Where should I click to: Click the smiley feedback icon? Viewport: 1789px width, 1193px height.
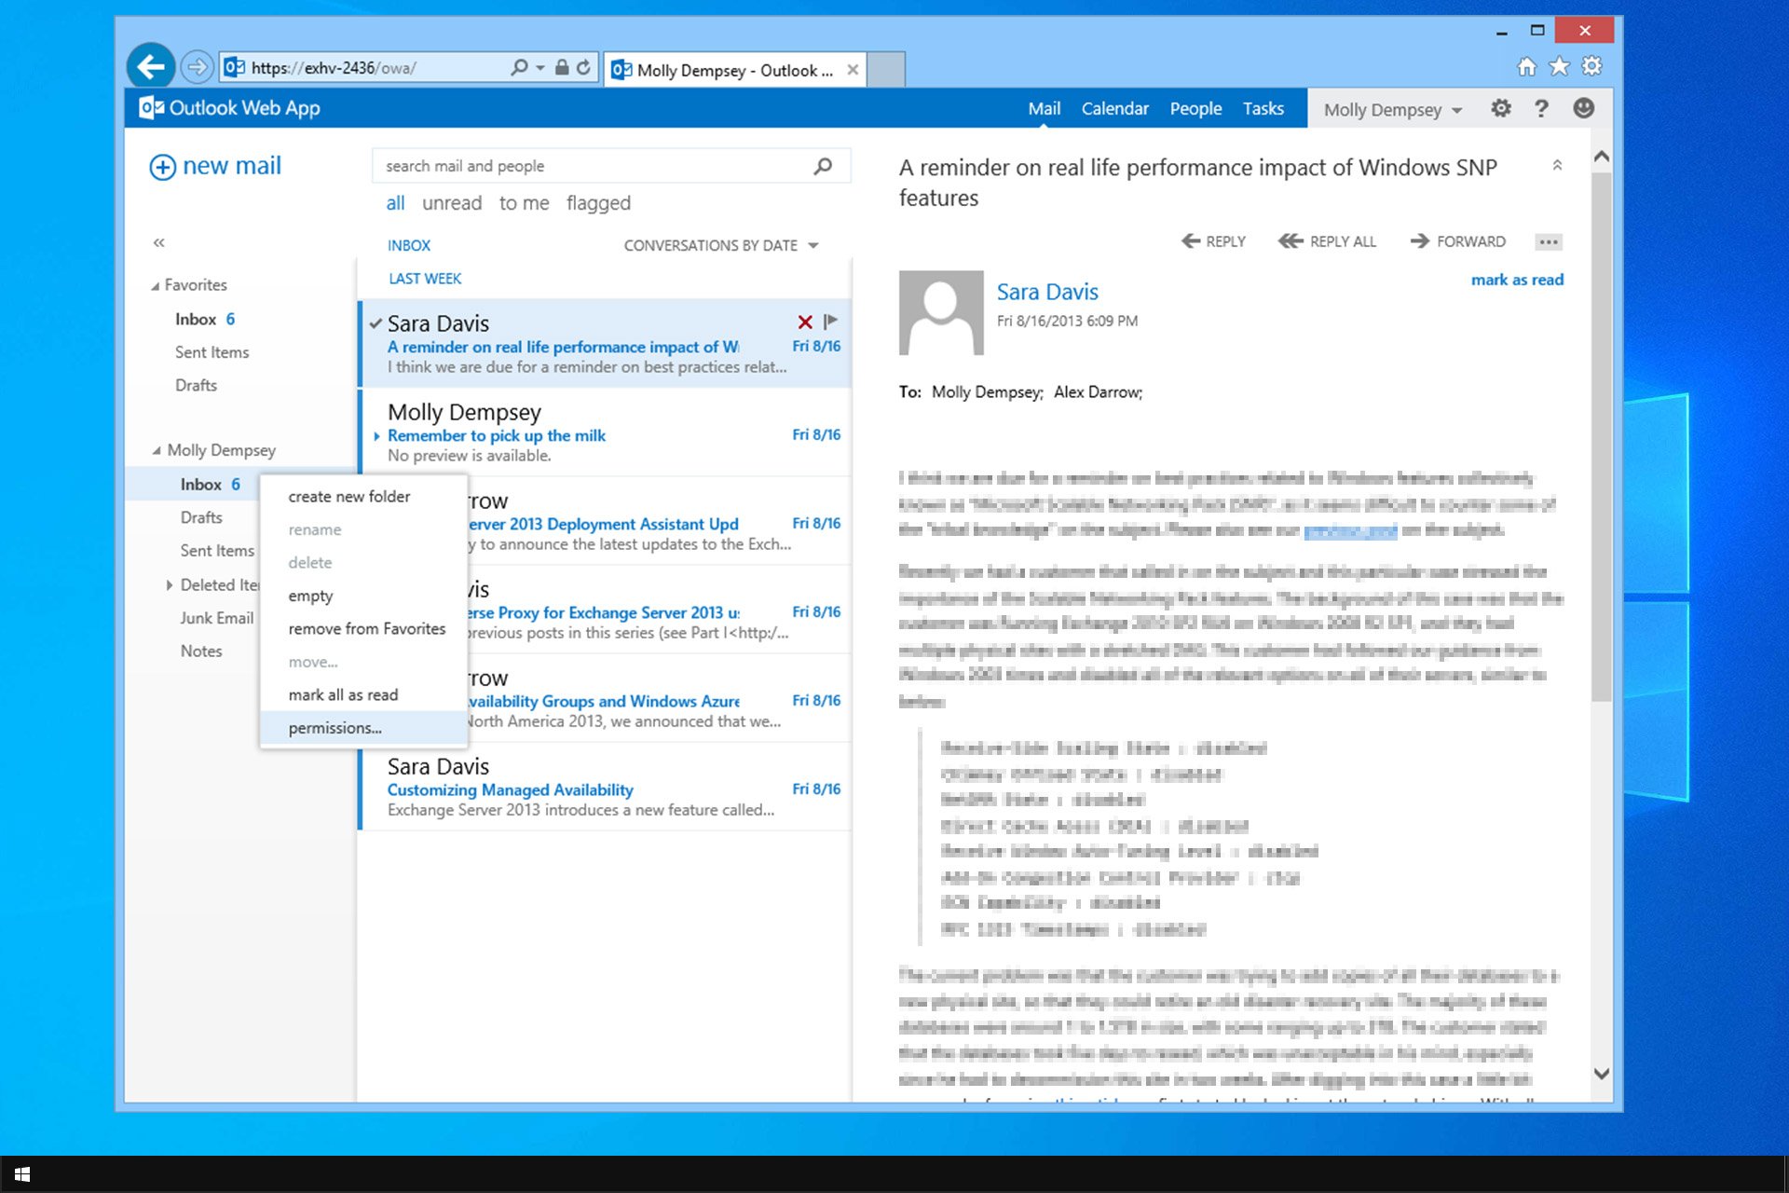point(1583,108)
